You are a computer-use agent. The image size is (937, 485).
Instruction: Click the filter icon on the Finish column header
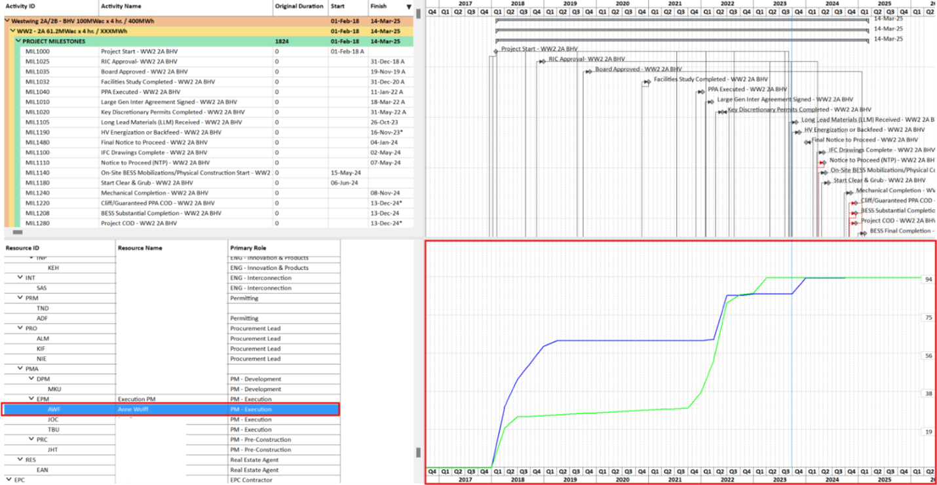pyautogui.click(x=409, y=6)
